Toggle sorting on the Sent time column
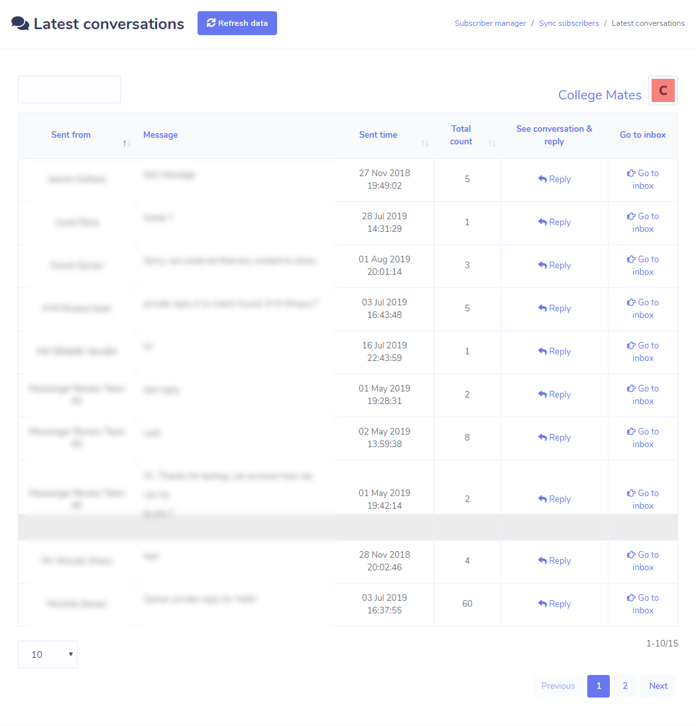Viewport: 696px width, 726px height. pos(425,142)
